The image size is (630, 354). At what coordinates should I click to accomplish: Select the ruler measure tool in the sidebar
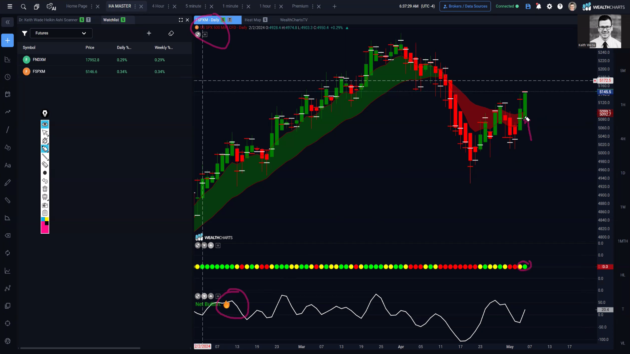point(8,200)
